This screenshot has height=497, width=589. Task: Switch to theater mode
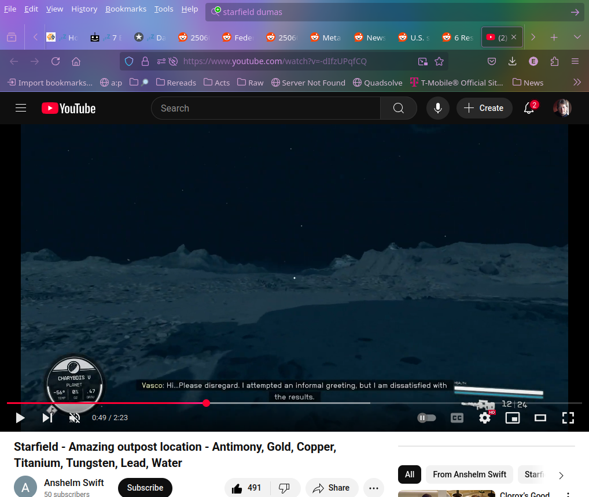tap(540, 418)
